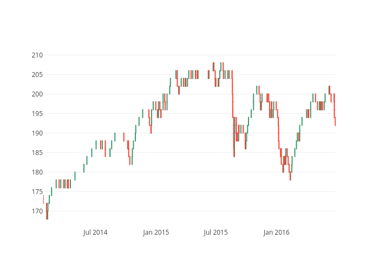Click the 210 y-axis tick label
The width and height of the screenshot is (379, 271).
37,55
